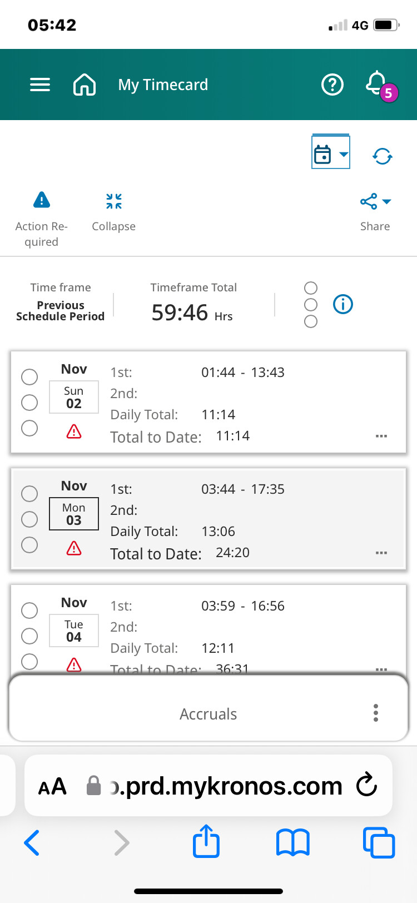
Task: Open the help question mark icon
Action: [332, 85]
